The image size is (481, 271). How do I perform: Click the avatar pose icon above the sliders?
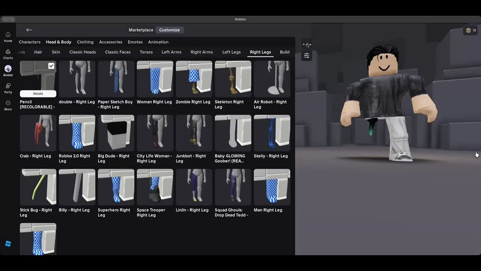(307, 45)
